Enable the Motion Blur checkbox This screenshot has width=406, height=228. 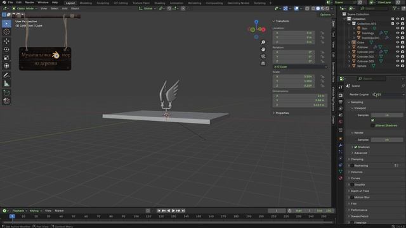[352, 197]
